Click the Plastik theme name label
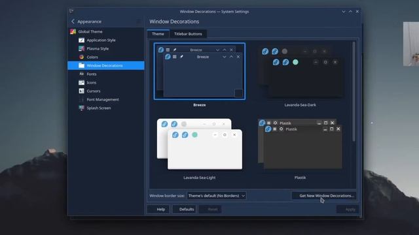 coord(300,178)
